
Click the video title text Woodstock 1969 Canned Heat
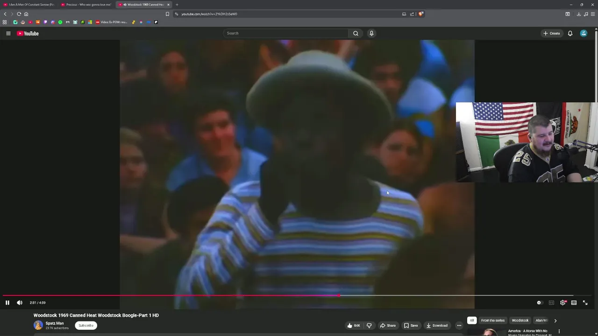pos(96,315)
